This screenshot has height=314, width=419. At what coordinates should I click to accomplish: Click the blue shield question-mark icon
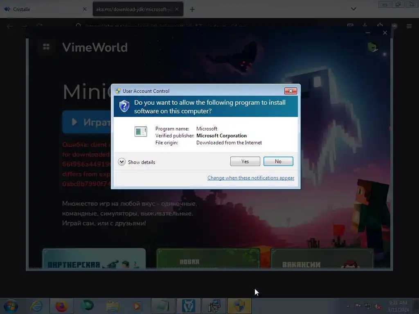124,106
